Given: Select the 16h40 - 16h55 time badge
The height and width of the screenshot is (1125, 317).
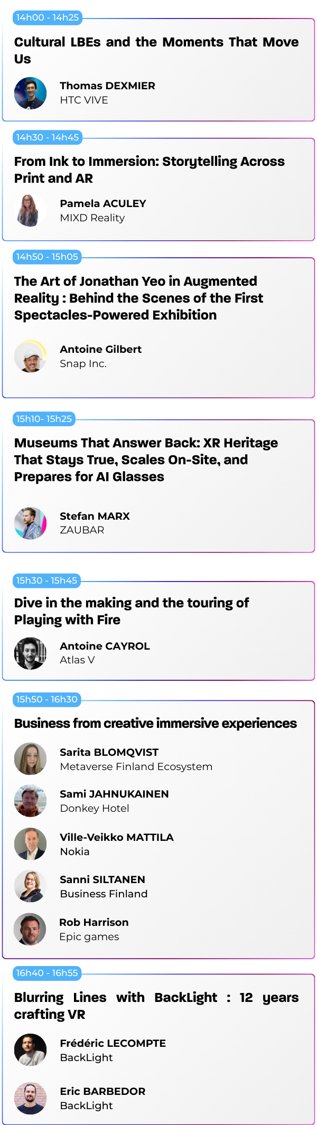Looking at the screenshot, I should point(47,973).
